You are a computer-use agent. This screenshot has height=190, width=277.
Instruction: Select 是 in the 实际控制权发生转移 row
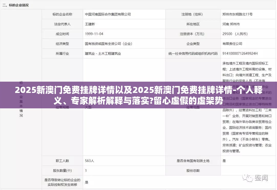point(87,182)
